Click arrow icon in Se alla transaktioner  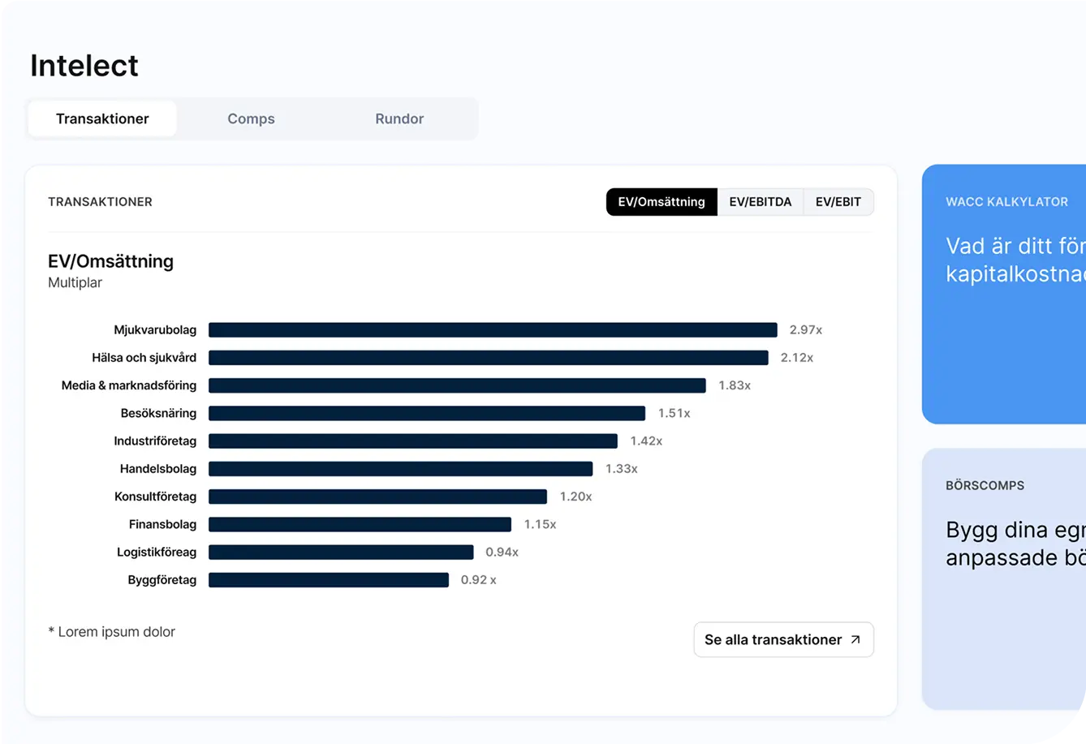coord(855,639)
